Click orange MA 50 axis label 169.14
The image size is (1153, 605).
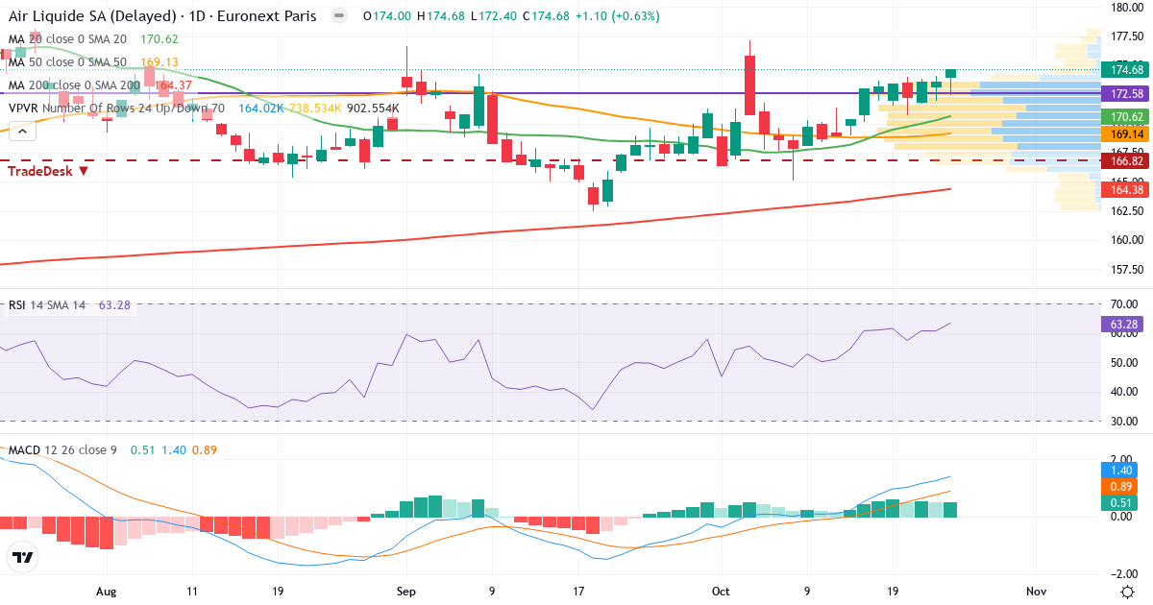(1126, 134)
